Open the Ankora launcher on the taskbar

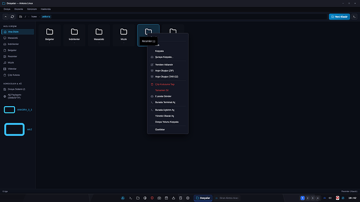coord(123,198)
